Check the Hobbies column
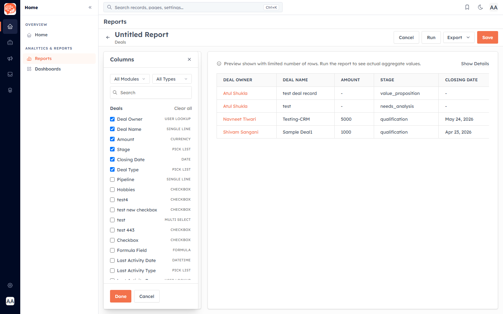503x314 pixels. tap(112, 190)
